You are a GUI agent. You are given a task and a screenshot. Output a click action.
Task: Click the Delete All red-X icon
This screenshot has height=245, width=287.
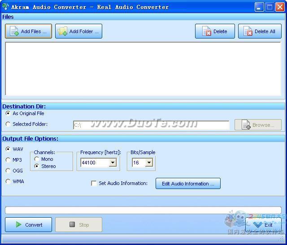click(248, 31)
